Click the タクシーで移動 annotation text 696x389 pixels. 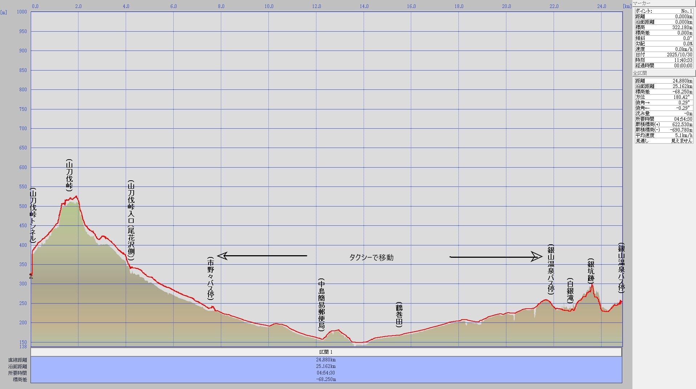(x=371, y=257)
